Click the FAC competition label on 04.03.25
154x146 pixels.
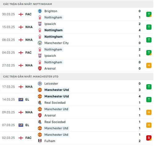[x=28, y=53]
